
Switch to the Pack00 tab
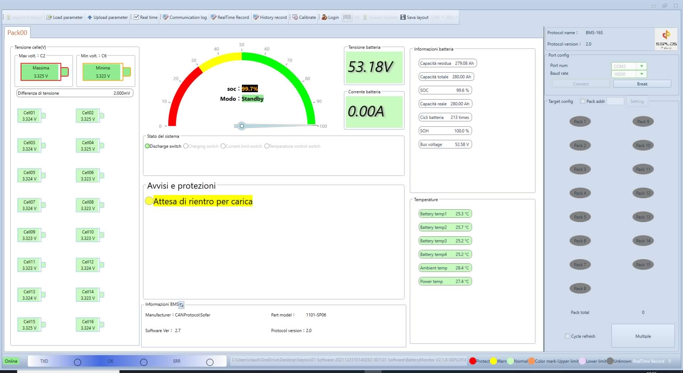(x=17, y=33)
